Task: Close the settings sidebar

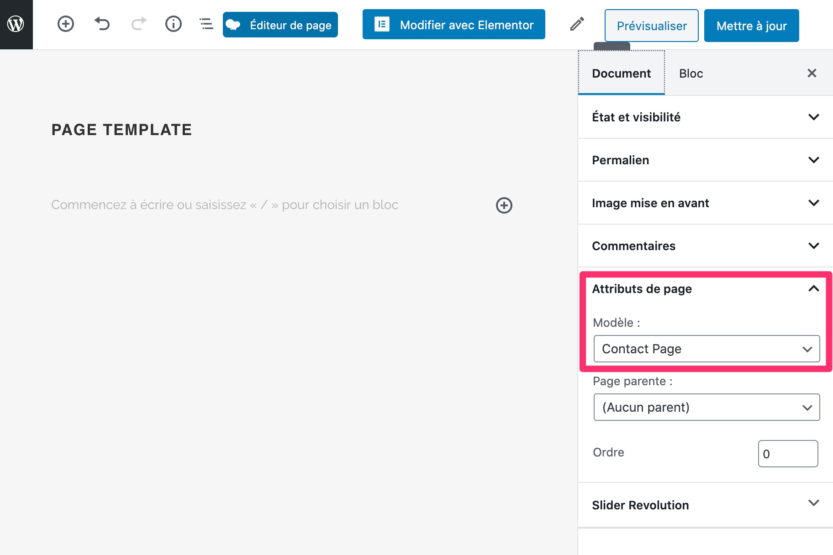Action: coord(812,73)
